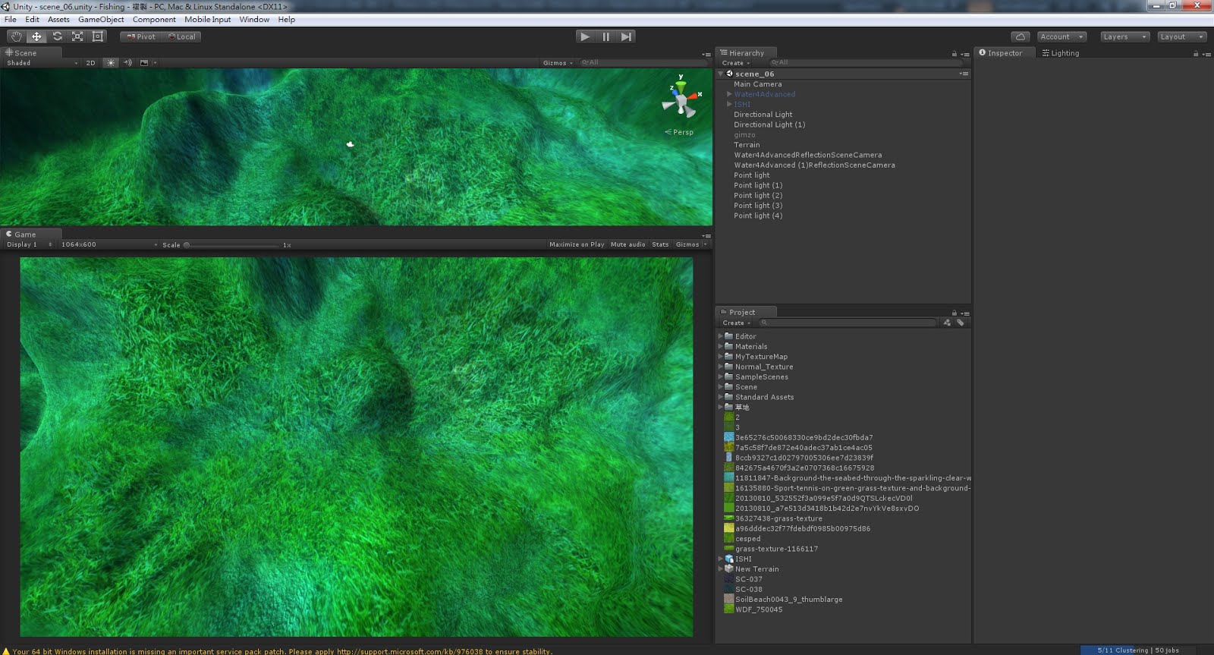Toggle Mute audio in Game view
This screenshot has width=1214, height=655.
627,244
